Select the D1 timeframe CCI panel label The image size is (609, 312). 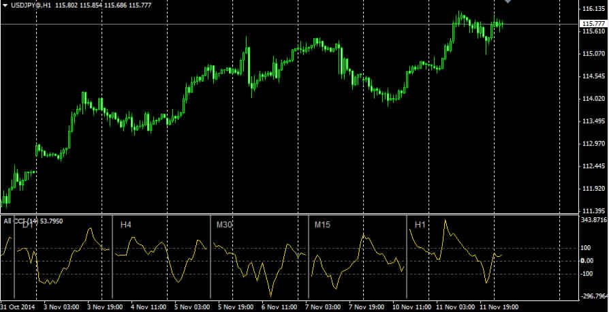tap(27, 224)
